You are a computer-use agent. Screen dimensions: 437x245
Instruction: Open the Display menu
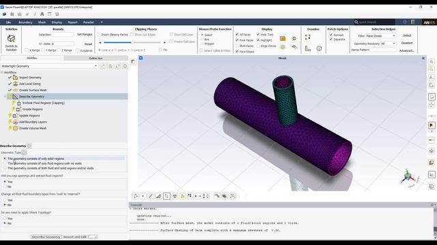[57, 22]
